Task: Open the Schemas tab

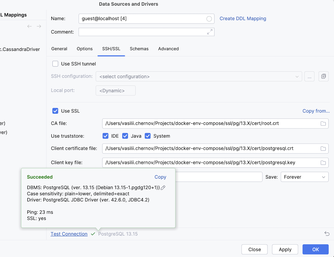Action: 139,49
